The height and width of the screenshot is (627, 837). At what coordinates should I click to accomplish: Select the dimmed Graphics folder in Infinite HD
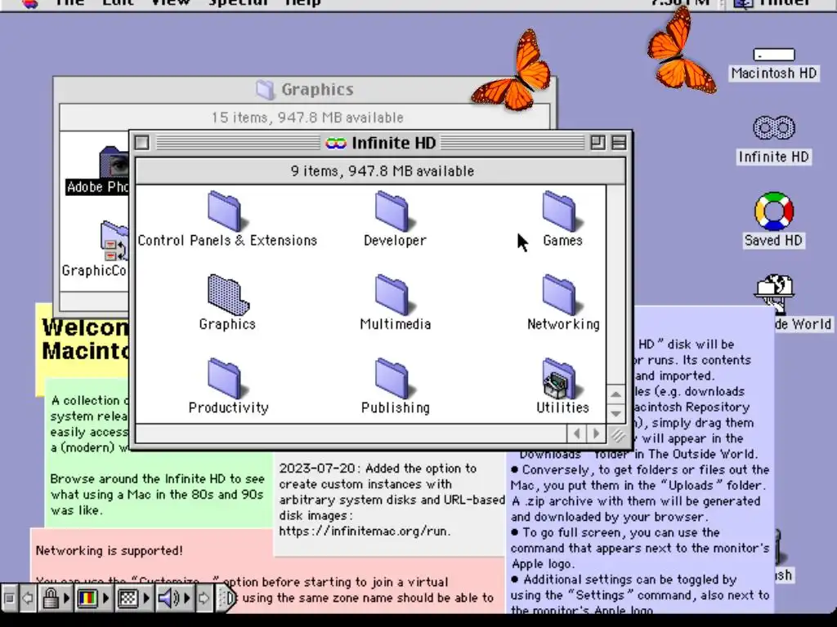click(x=227, y=295)
